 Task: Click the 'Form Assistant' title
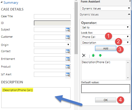90,1
